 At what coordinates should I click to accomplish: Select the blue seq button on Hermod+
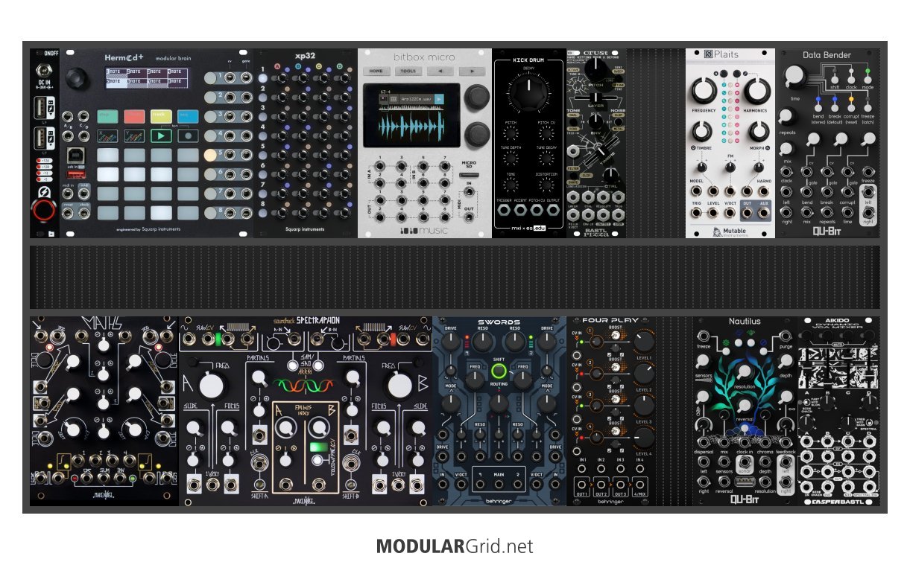(x=188, y=116)
